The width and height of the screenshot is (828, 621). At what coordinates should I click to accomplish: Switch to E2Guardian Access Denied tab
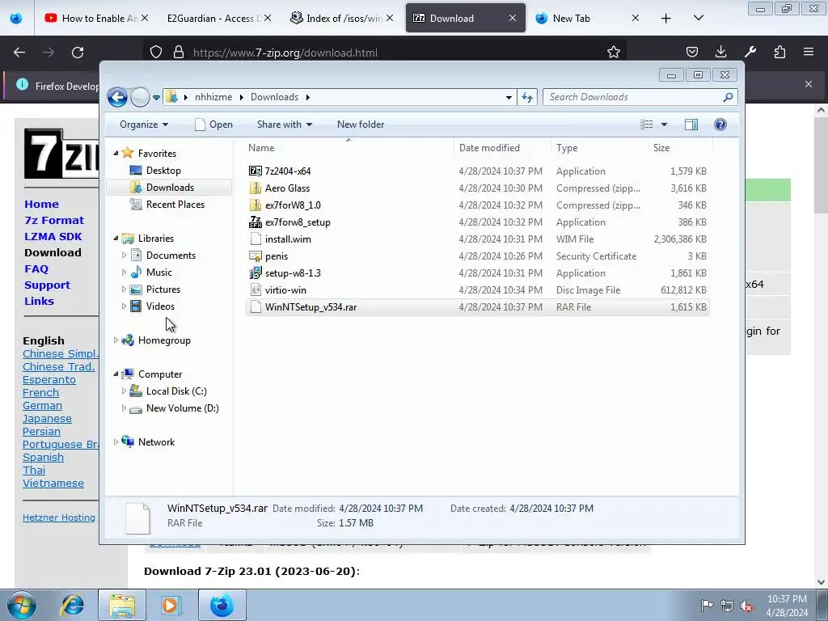[218, 19]
